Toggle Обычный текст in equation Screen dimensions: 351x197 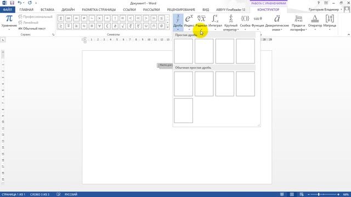click(x=32, y=28)
